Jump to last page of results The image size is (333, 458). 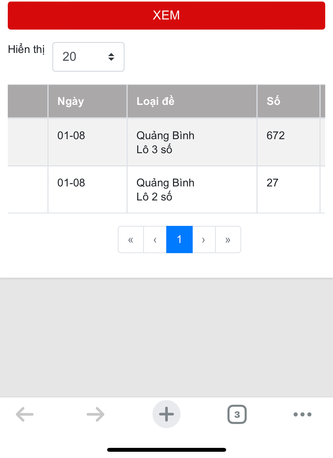pyautogui.click(x=228, y=240)
